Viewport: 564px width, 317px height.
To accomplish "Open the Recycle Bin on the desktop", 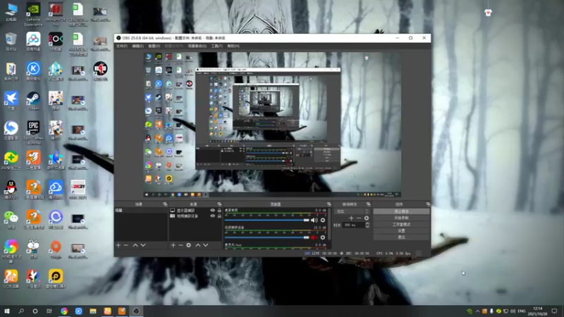I will click(x=11, y=42).
